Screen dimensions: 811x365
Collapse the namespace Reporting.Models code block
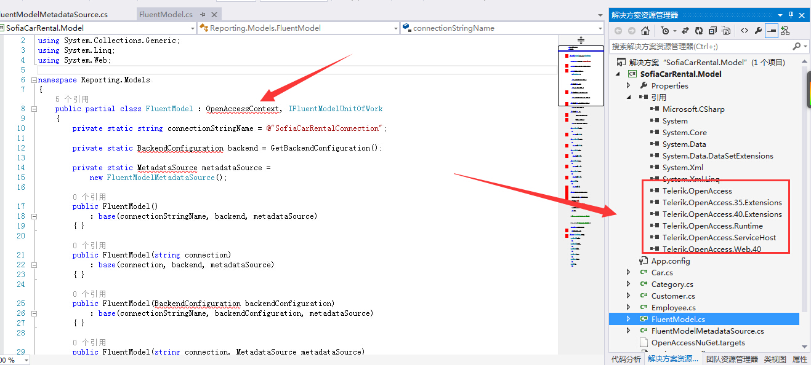(x=34, y=80)
